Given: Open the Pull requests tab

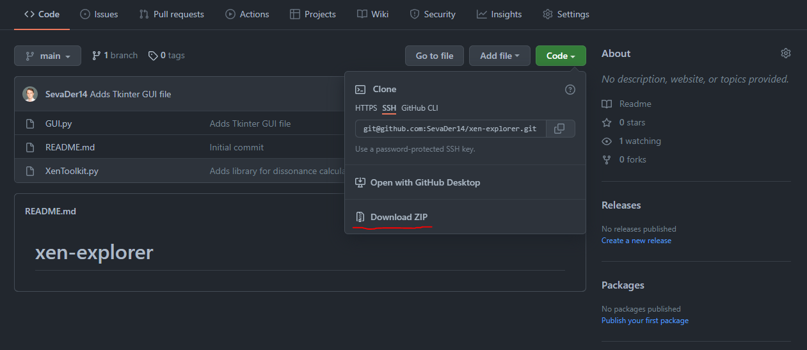Looking at the screenshot, I should pyautogui.click(x=172, y=14).
